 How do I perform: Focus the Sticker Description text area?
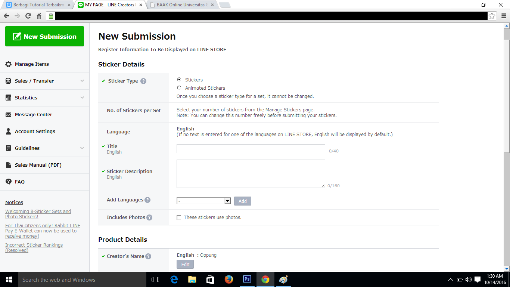click(251, 174)
